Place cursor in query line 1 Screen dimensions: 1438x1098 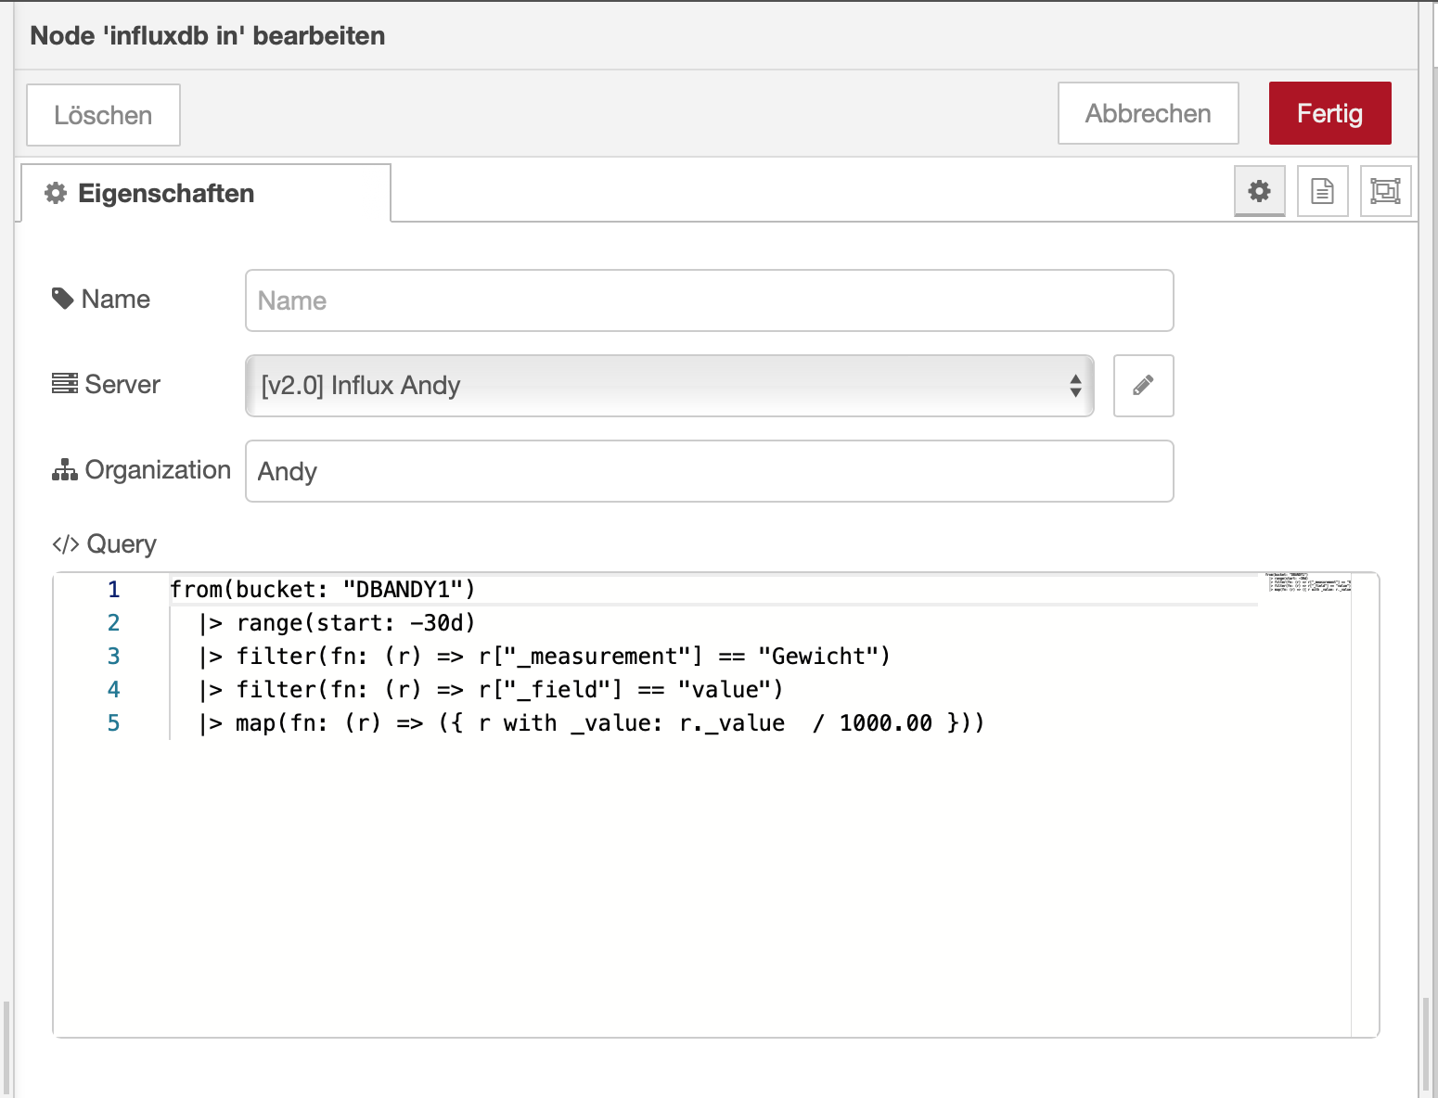[x=323, y=590]
